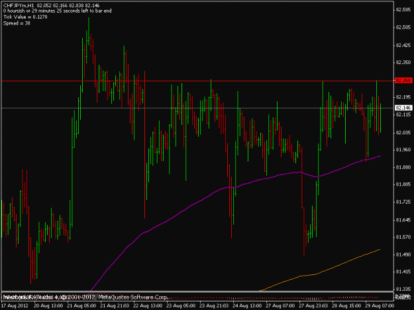414x310 pixels.
Task: Select the gray current price line
Action: point(198,108)
